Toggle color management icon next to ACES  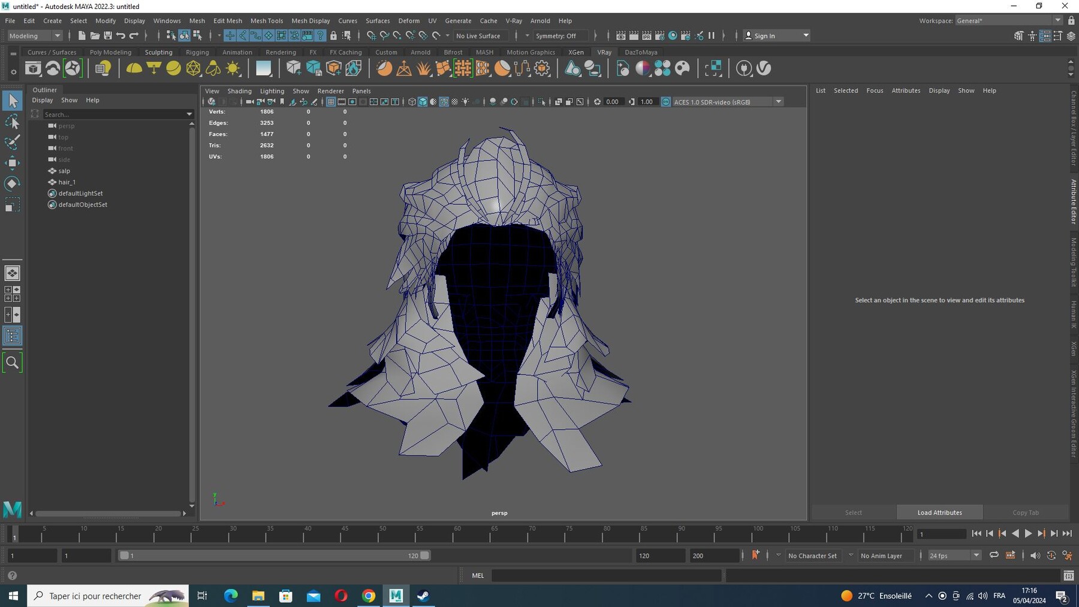[x=665, y=102]
